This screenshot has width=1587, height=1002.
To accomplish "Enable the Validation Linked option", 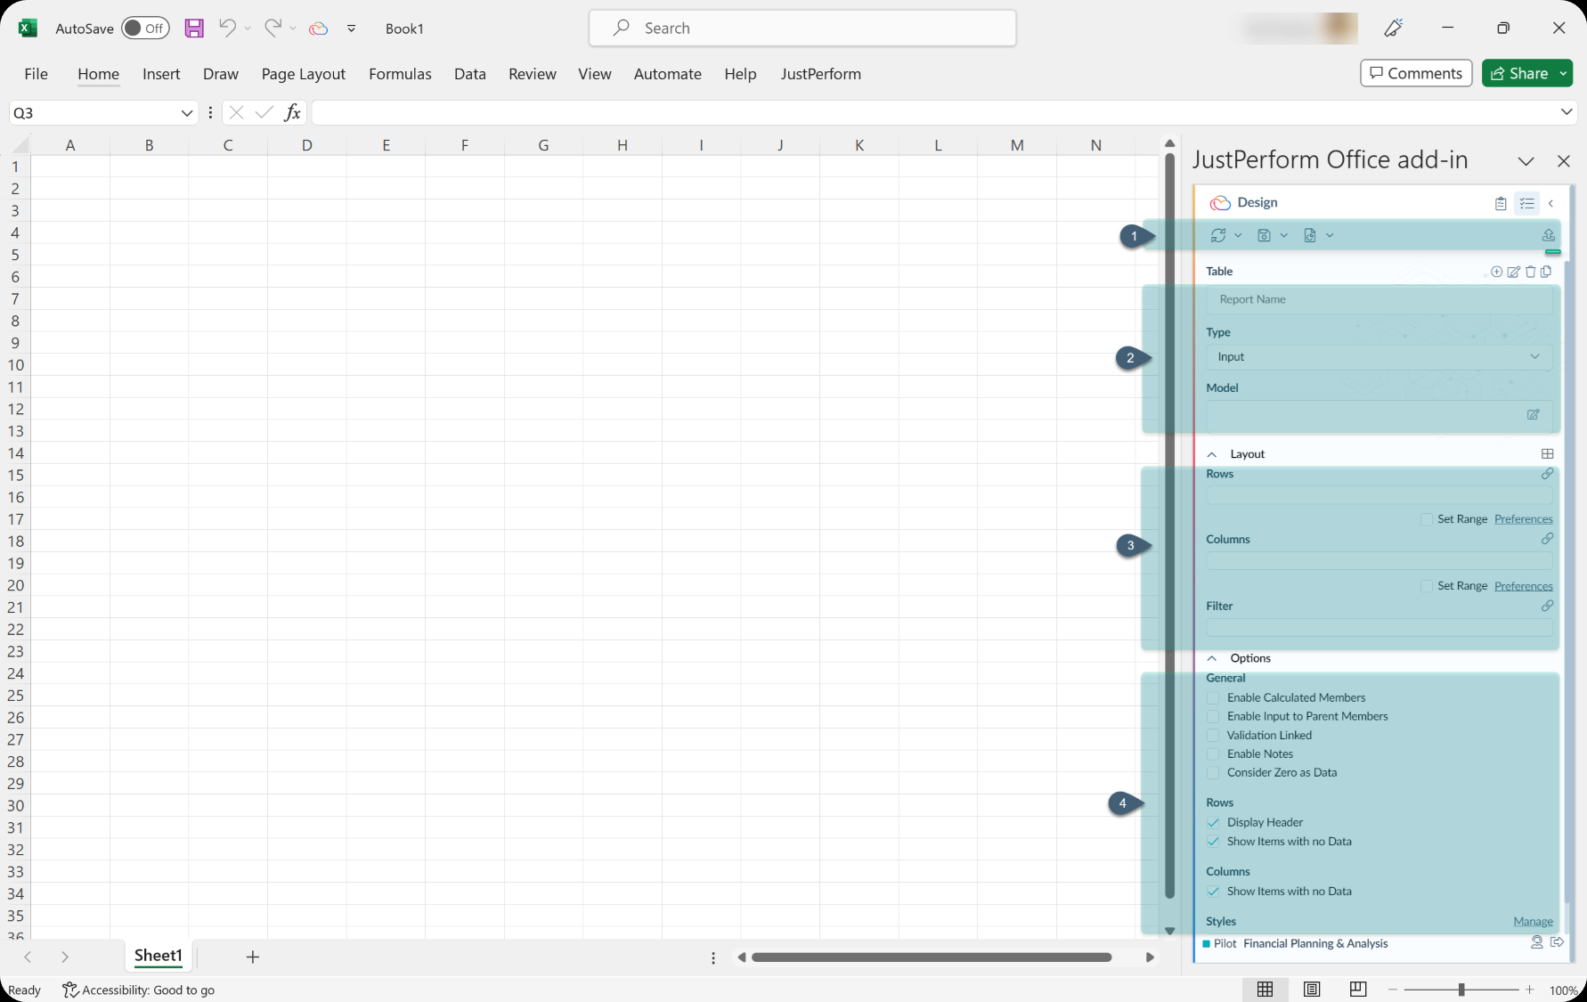I will pyautogui.click(x=1214, y=735).
